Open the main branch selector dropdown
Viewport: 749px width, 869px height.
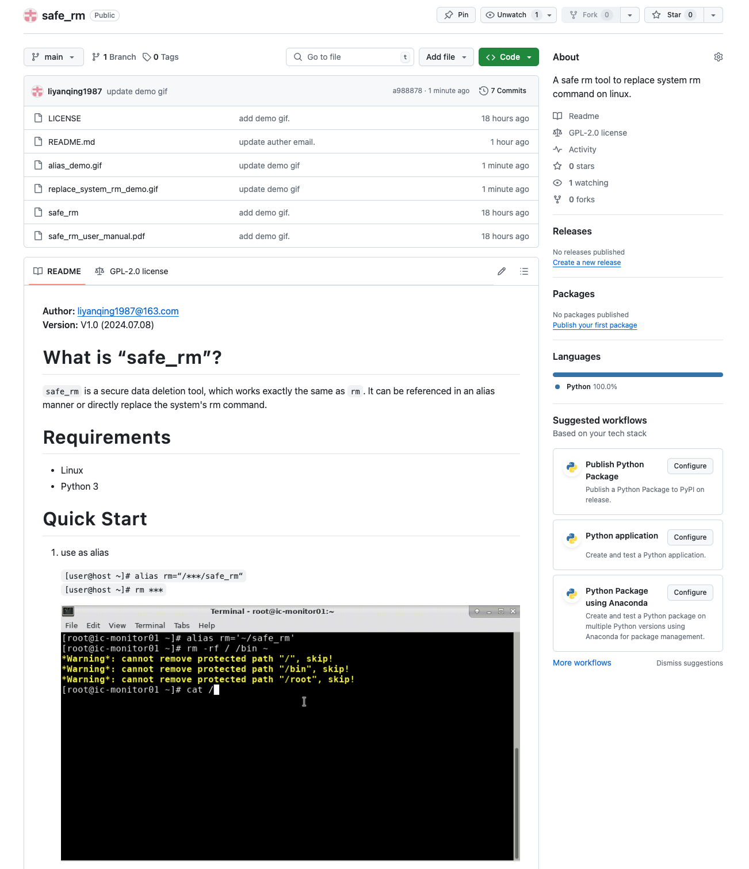tap(54, 57)
